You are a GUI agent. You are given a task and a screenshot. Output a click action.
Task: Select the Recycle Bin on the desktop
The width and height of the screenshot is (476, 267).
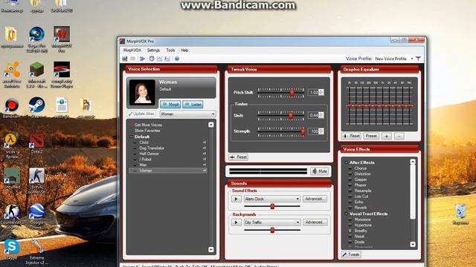click(x=460, y=214)
